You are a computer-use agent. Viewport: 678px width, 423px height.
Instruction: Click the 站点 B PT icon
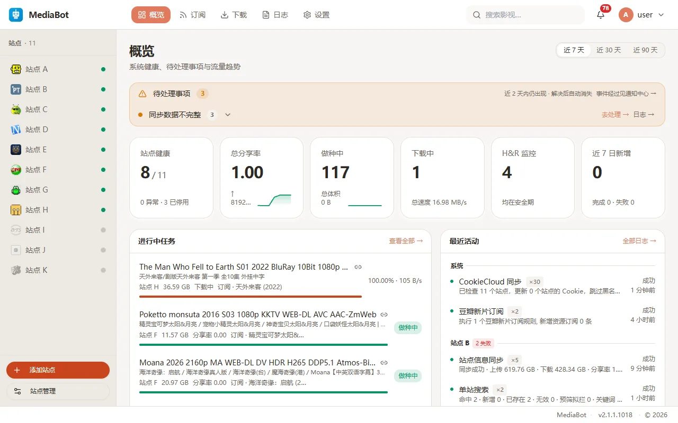point(16,89)
